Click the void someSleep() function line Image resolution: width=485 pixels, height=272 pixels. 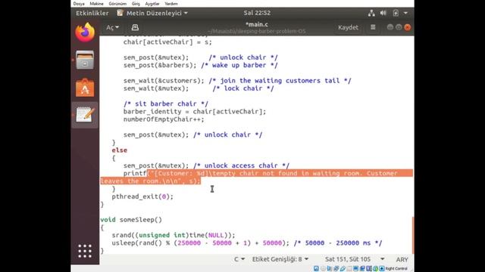131,220
